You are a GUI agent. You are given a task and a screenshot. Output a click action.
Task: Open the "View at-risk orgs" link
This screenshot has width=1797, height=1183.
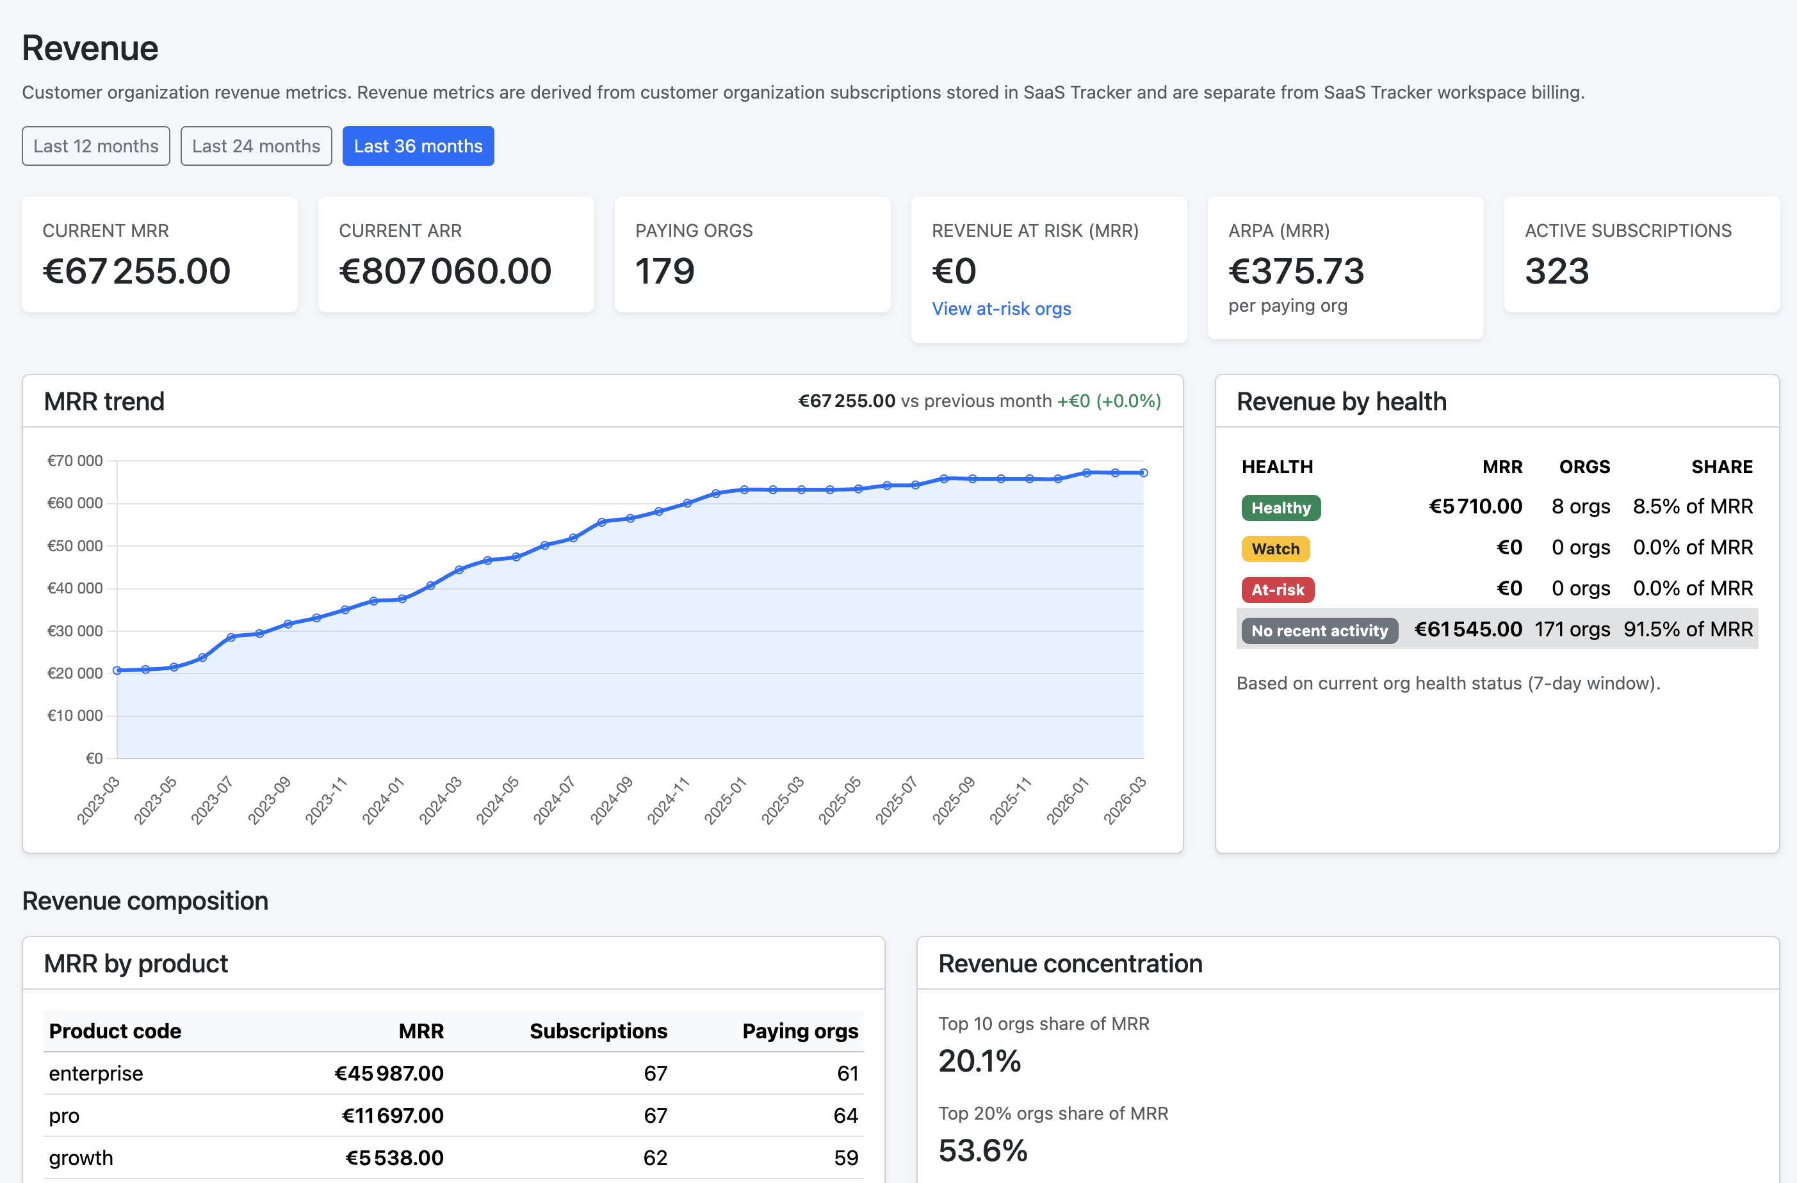tap(1001, 309)
